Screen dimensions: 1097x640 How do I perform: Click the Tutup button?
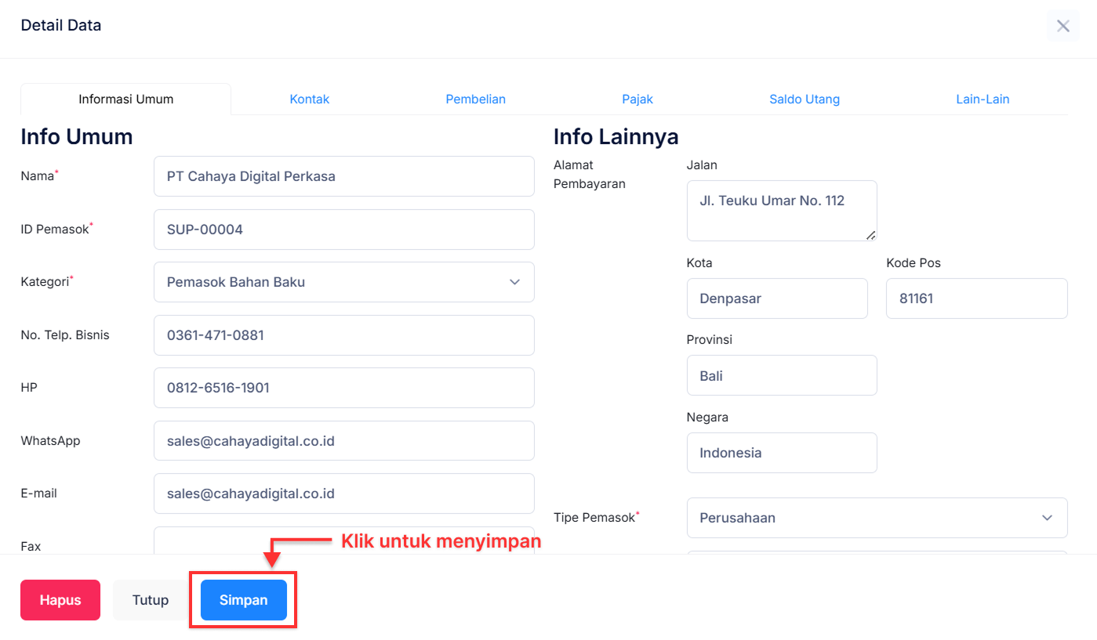(x=150, y=600)
